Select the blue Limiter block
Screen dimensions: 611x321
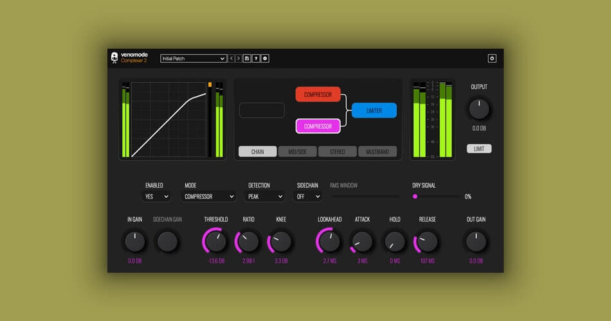tap(374, 110)
